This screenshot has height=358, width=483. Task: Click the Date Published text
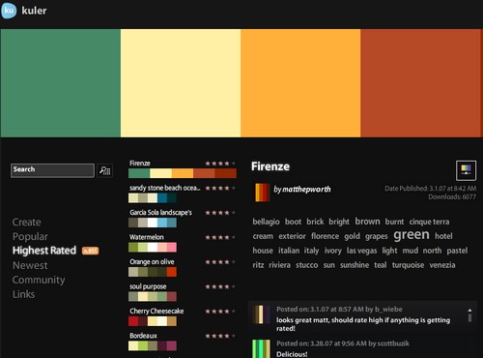pyautogui.click(x=430, y=189)
